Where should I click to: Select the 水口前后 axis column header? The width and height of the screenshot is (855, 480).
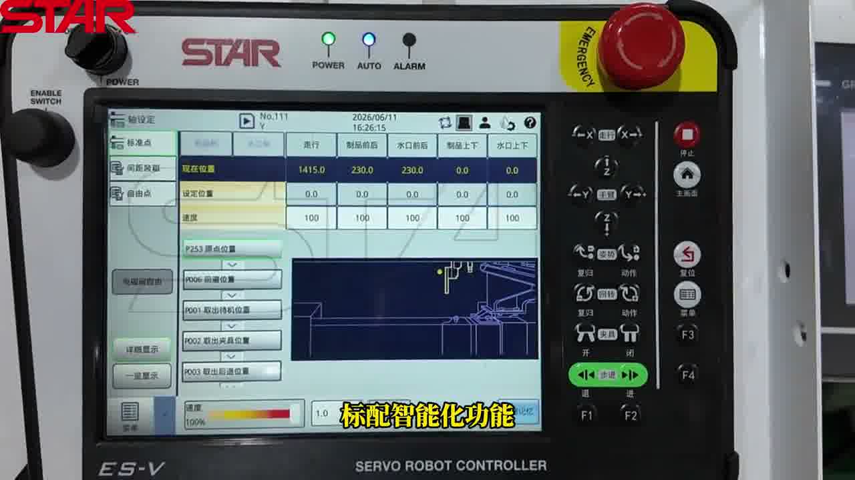click(x=412, y=145)
